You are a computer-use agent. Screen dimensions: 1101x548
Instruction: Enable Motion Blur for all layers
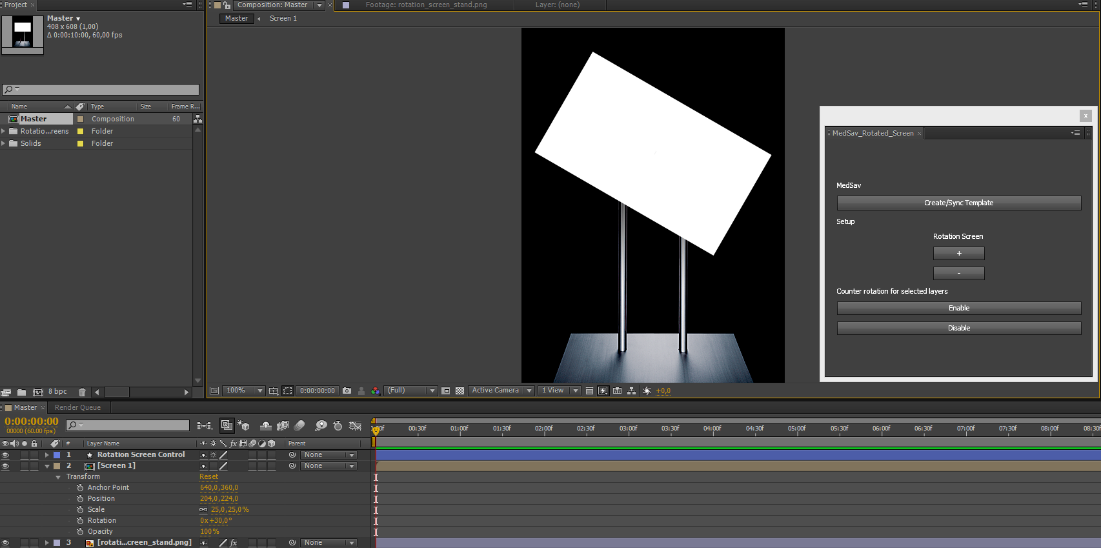[x=299, y=425]
